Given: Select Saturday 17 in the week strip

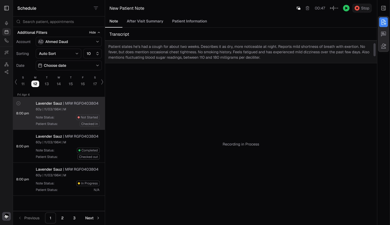Looking at the screenshot, I should (95, 81).
